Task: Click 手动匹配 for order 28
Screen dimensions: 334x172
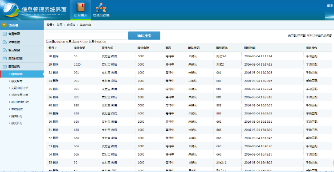Action: [312, 56]
